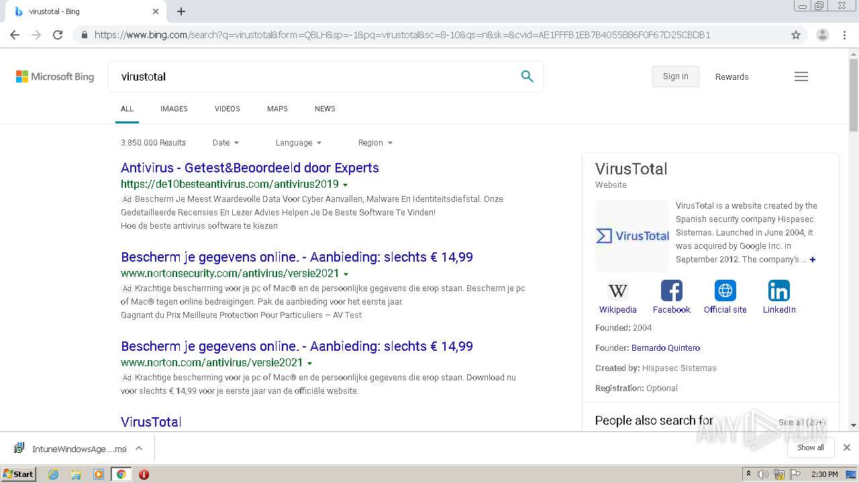Viewport: 859px width, 483px height.
Task: Open the Language filter dropdown
Action: click(299, 143)
